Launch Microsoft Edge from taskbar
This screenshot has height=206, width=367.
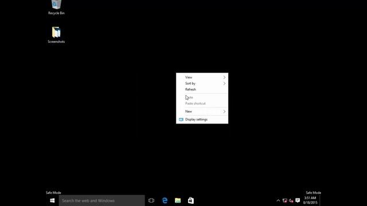[165, 200]
